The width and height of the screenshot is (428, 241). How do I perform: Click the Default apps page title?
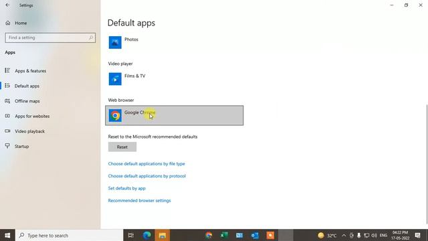click(131, 23)
